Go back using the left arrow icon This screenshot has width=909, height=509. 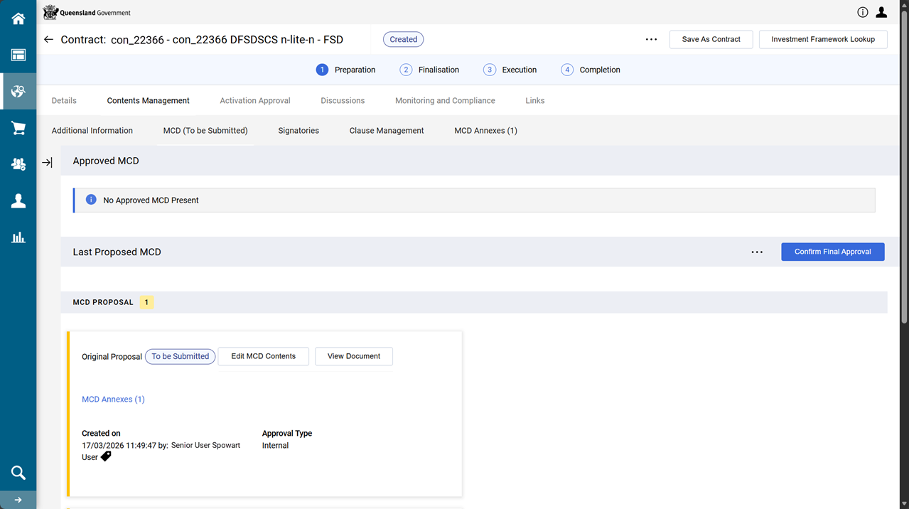[x=48, y=40]
